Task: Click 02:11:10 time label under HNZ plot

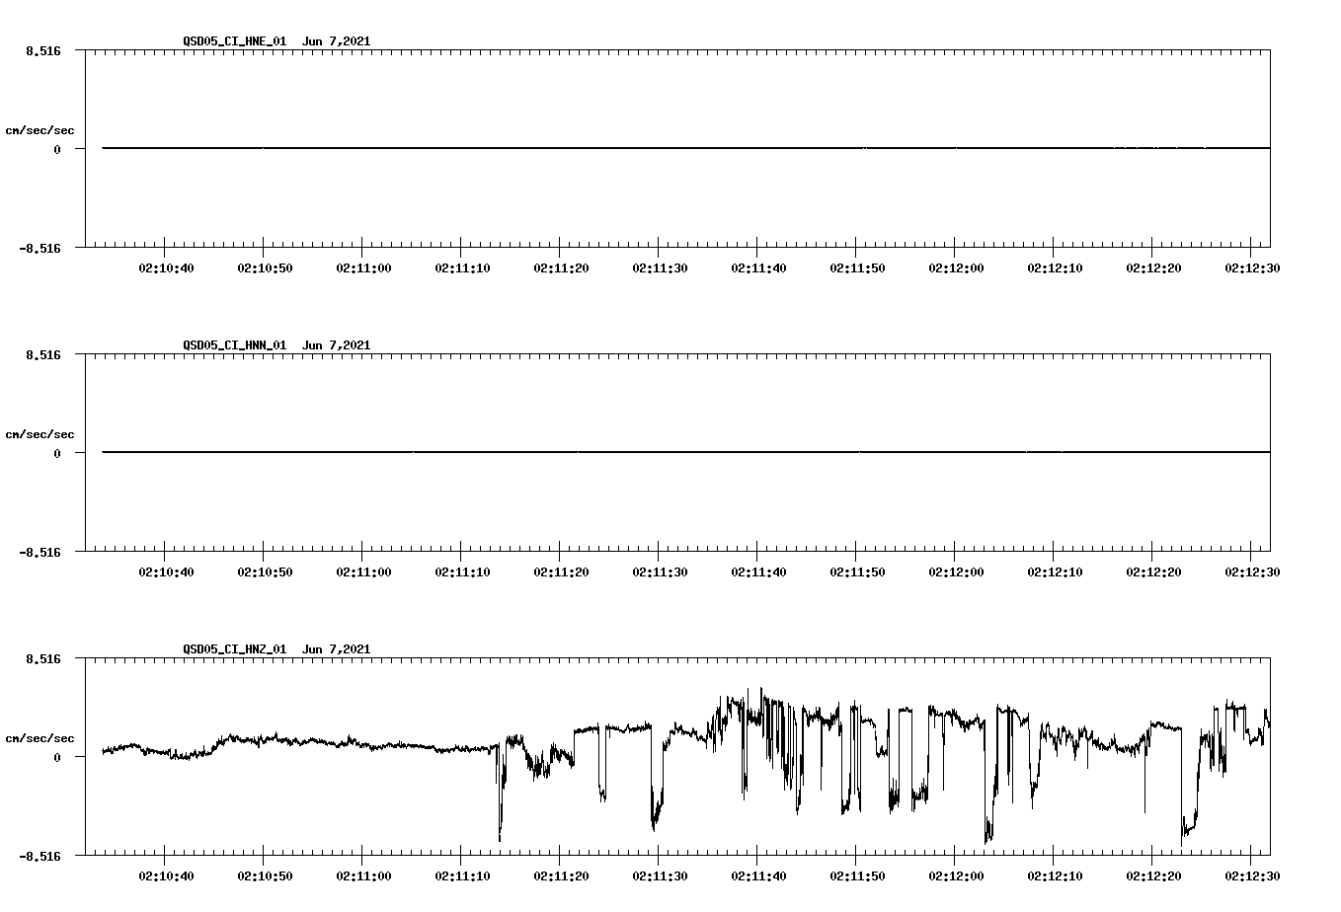Action: 462,875
